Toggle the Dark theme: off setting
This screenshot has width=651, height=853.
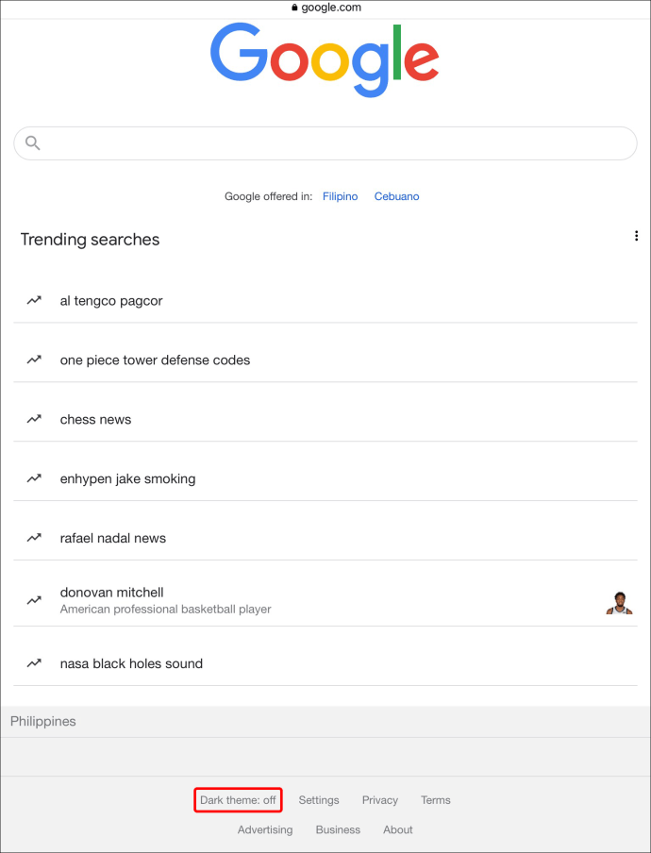pos(238,800)
